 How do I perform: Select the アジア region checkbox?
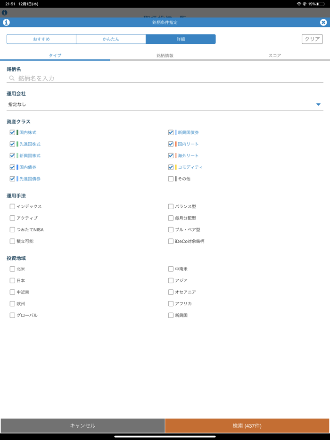point(171,280)
